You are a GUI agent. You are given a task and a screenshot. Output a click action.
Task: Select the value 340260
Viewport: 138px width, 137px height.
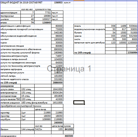pos(57,33)
